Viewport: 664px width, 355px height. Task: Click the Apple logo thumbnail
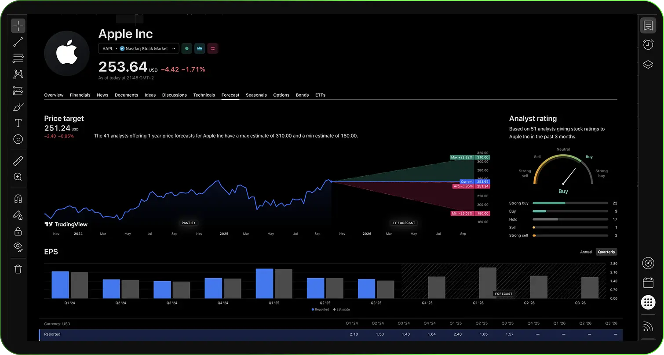click(67, 54)
